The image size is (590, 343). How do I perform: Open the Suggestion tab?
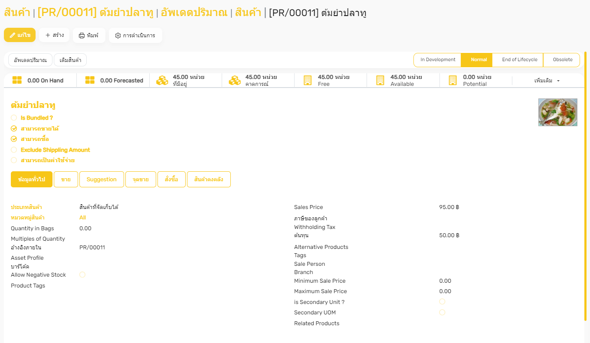click(102, 179)
